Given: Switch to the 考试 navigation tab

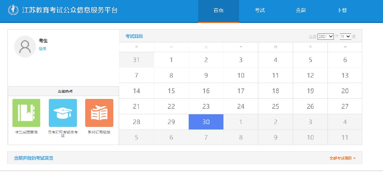Looking at the screenshot, I should pyautogui.click(x=260, y=10).
